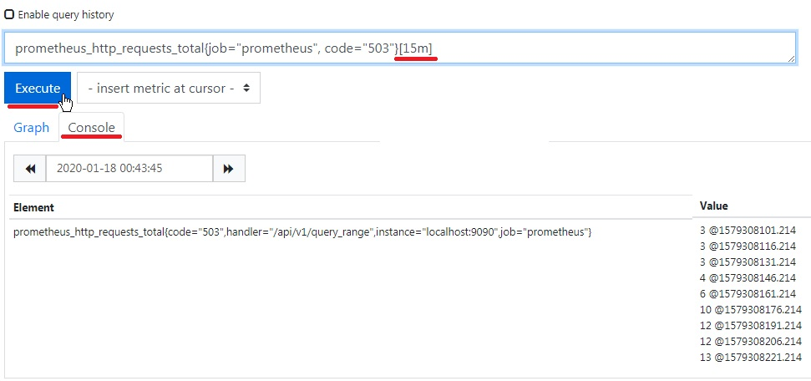Select the prometheus_http_requests_total result element text

point(302,232)
